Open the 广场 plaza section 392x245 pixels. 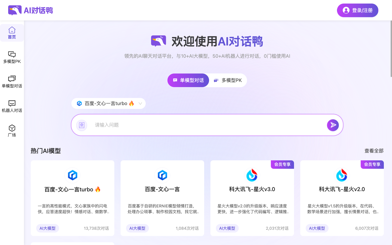coord(12,131)
